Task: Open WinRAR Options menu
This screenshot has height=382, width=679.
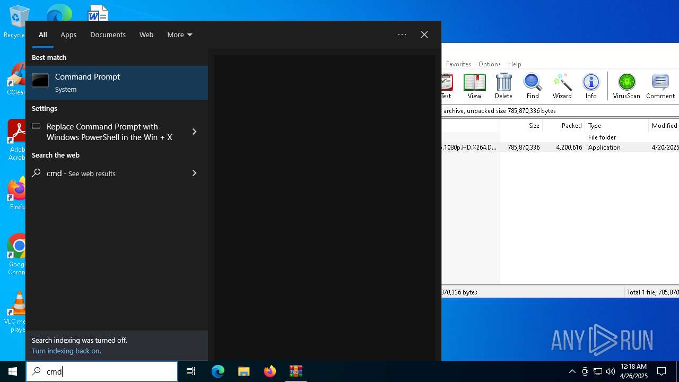Action: click(x=489, y=64)
